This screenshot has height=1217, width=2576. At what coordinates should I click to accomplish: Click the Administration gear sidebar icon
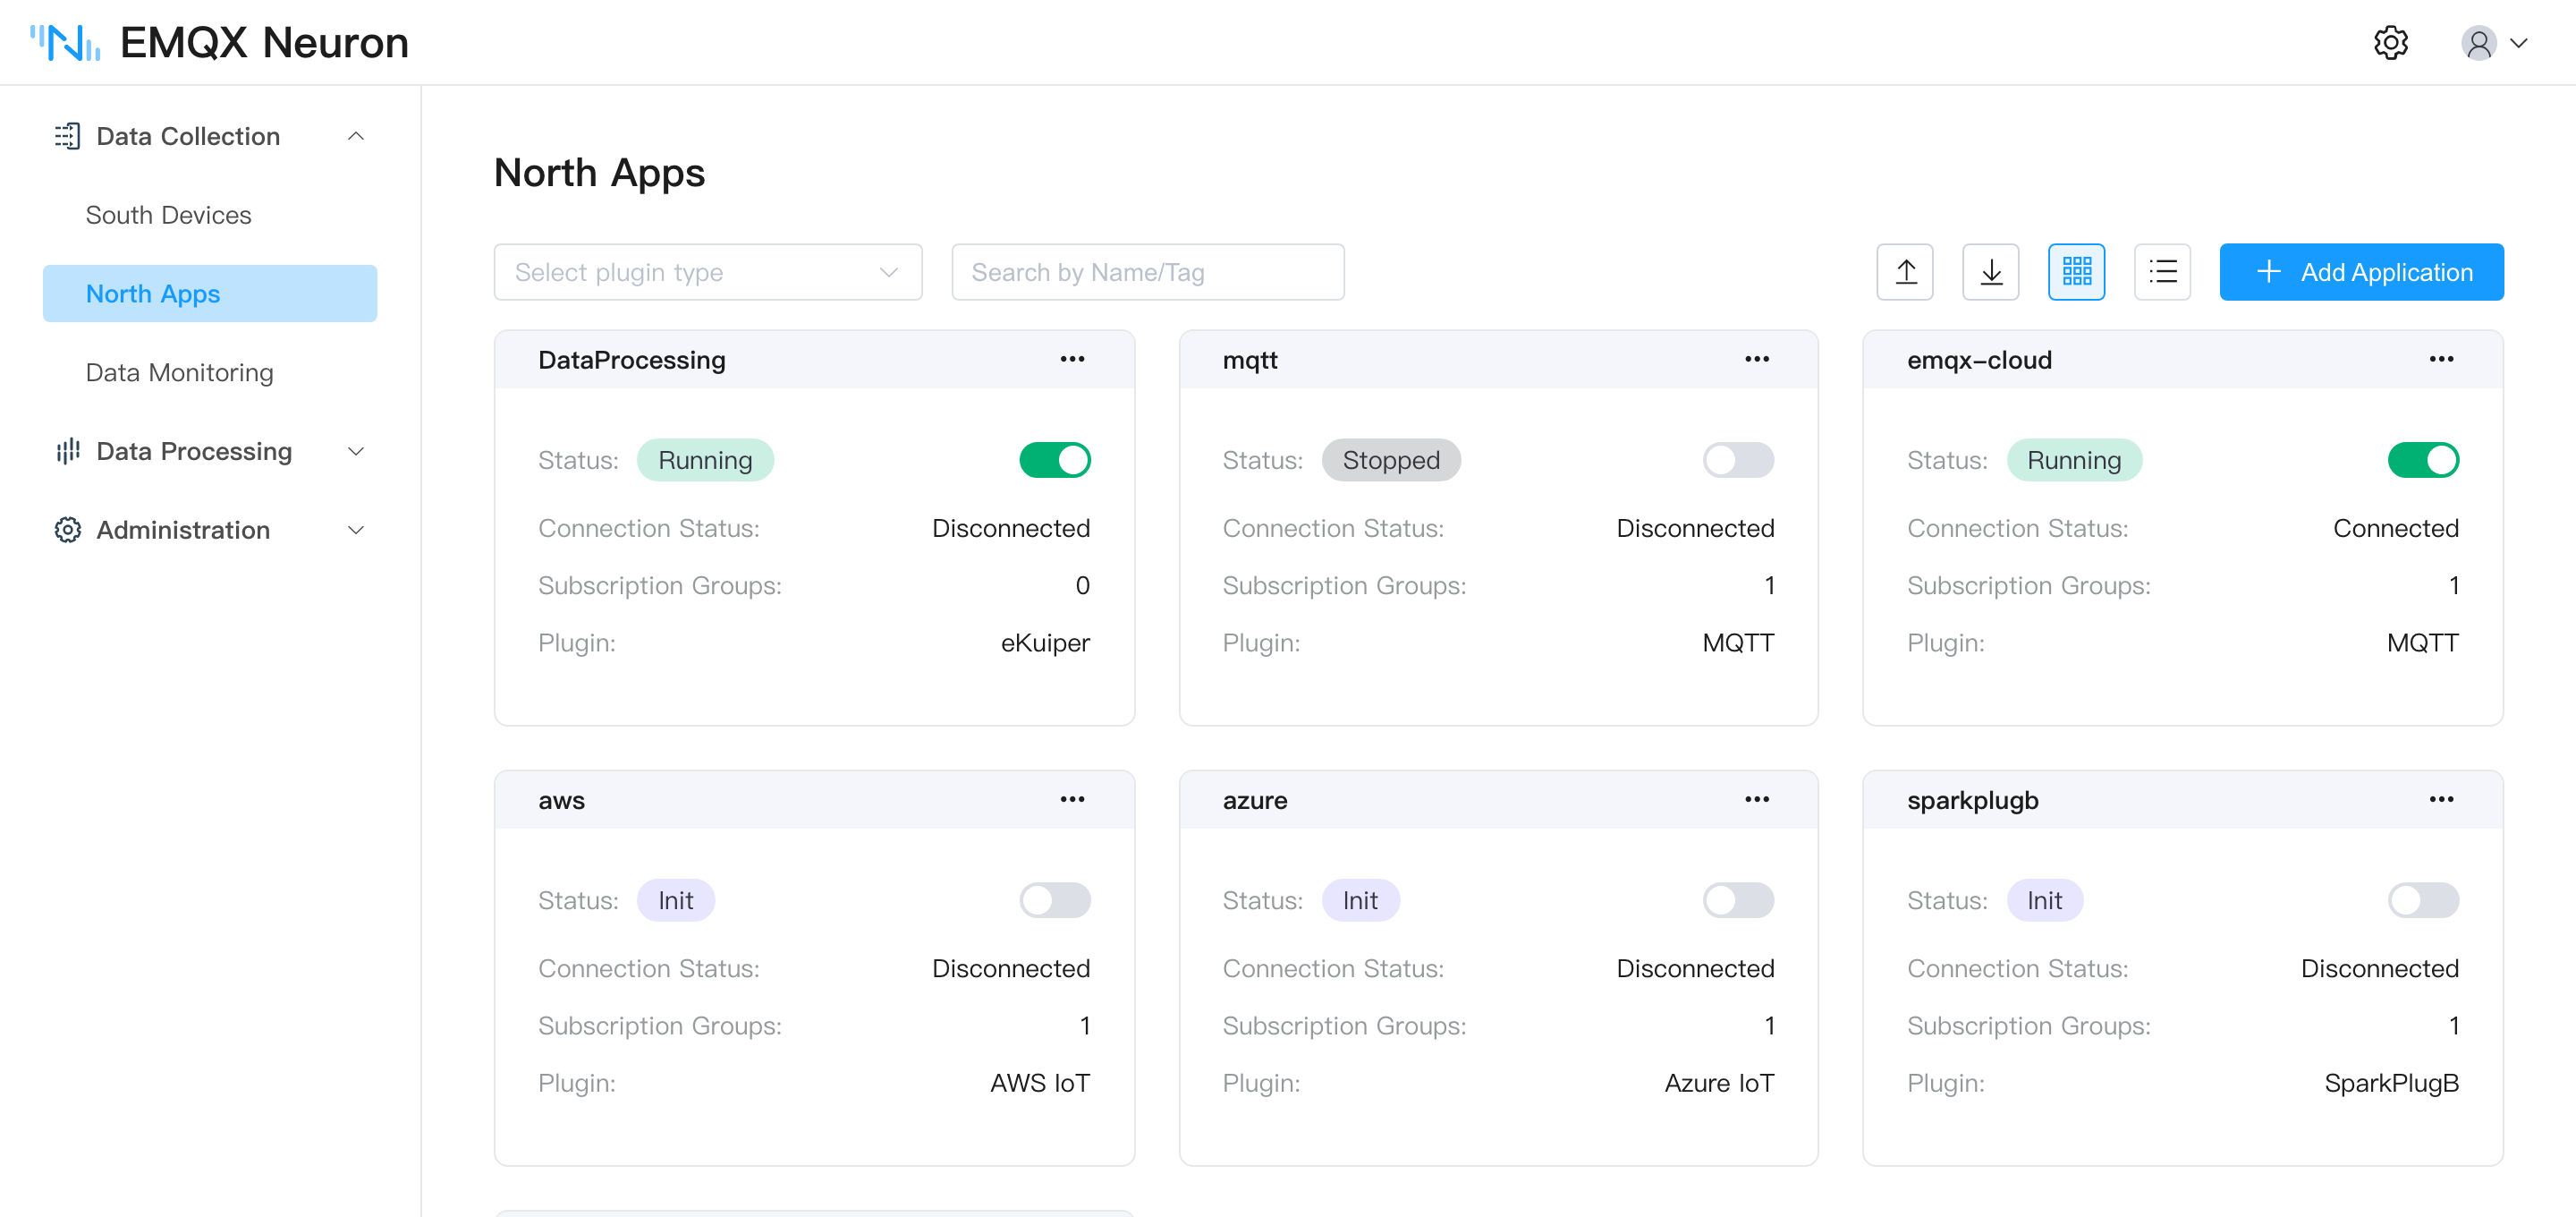pos(67,530)
